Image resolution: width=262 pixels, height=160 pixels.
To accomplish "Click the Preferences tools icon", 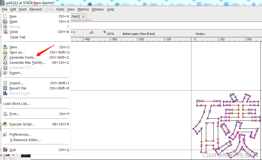I will click(x=5, y=134).
